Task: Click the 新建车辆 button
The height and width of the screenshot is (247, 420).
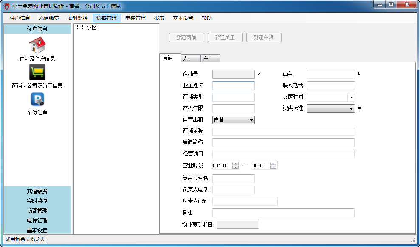Action: [x=264, y=37]
